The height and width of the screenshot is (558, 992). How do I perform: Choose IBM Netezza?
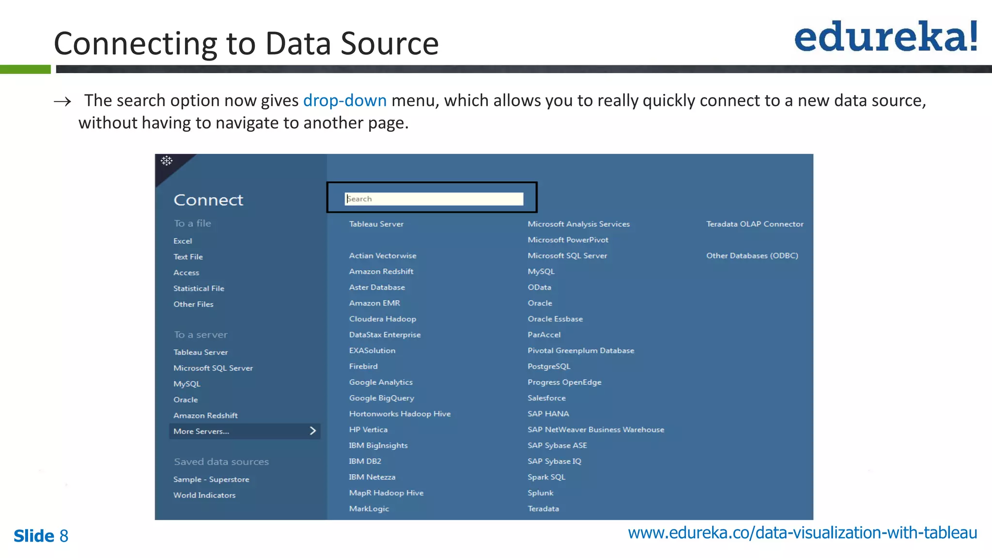372,477
